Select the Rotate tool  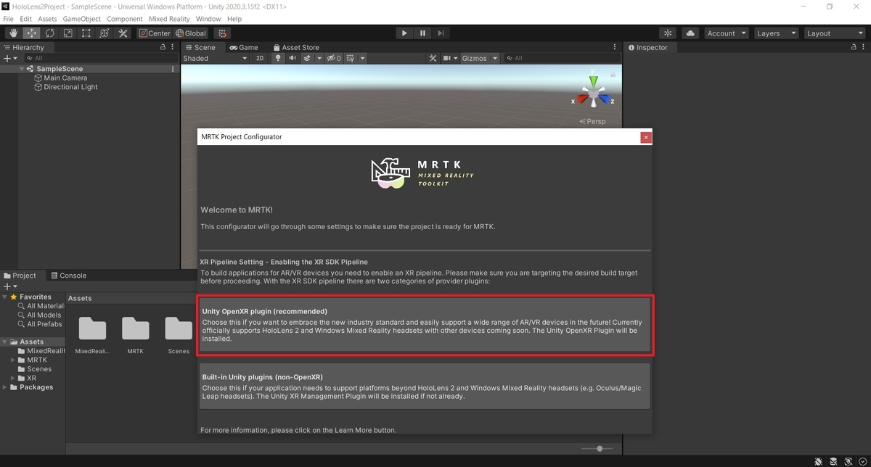(x=49, y=33)
